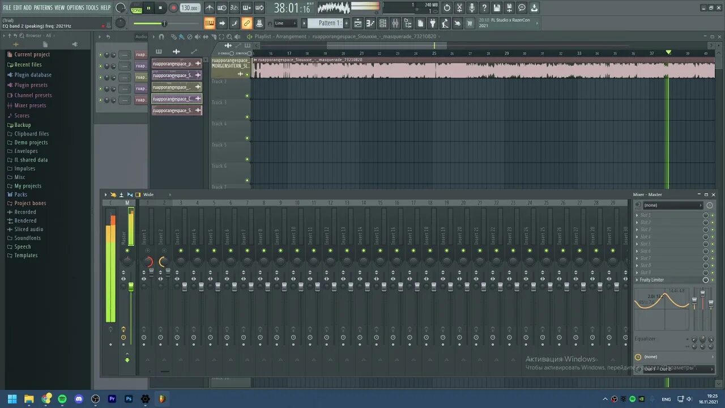This screenshot has height=408, width=725.
Task: Open the Mixer view icon
Action: tap(395, 23)
